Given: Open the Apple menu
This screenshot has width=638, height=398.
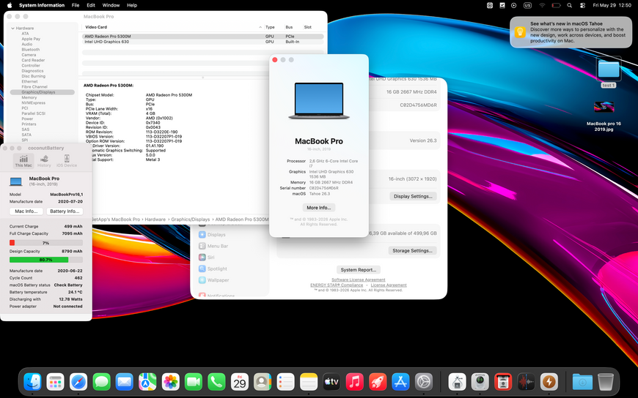Looking at the screenshot, I should pos(10,5).
